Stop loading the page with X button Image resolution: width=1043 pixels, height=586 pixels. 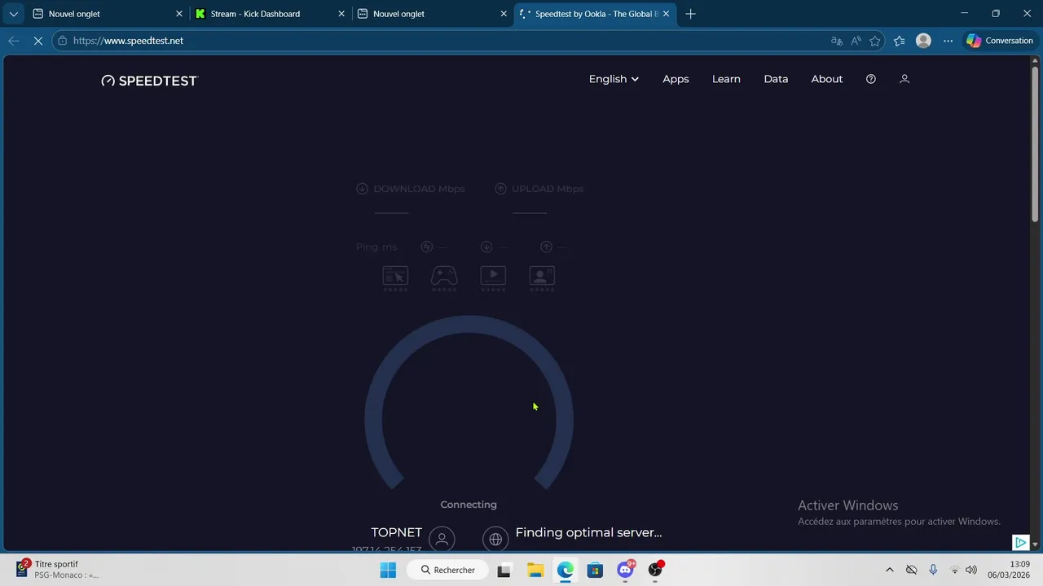click(x=37, y=41)
